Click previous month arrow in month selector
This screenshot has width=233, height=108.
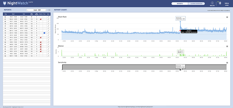tap(28, 10)
